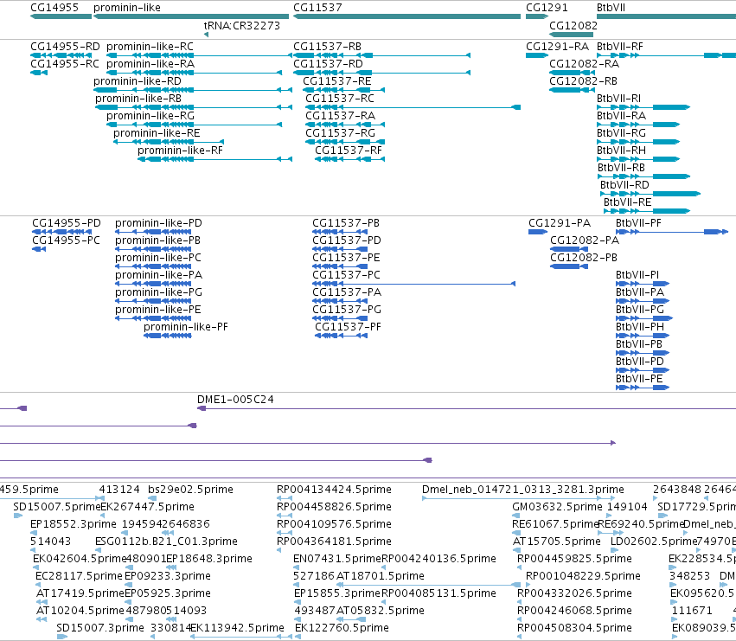This screenshot has height=641, width=736.
Task: Select the ESG0112b.B21_C01.3prime label
Action: point(166,542)
